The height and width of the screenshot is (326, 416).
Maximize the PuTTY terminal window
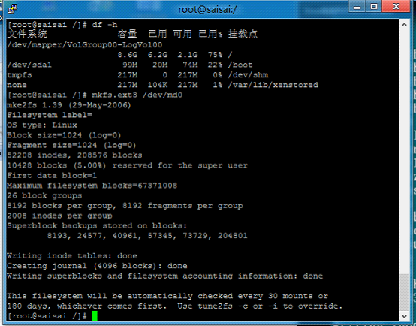click(374, 6)
